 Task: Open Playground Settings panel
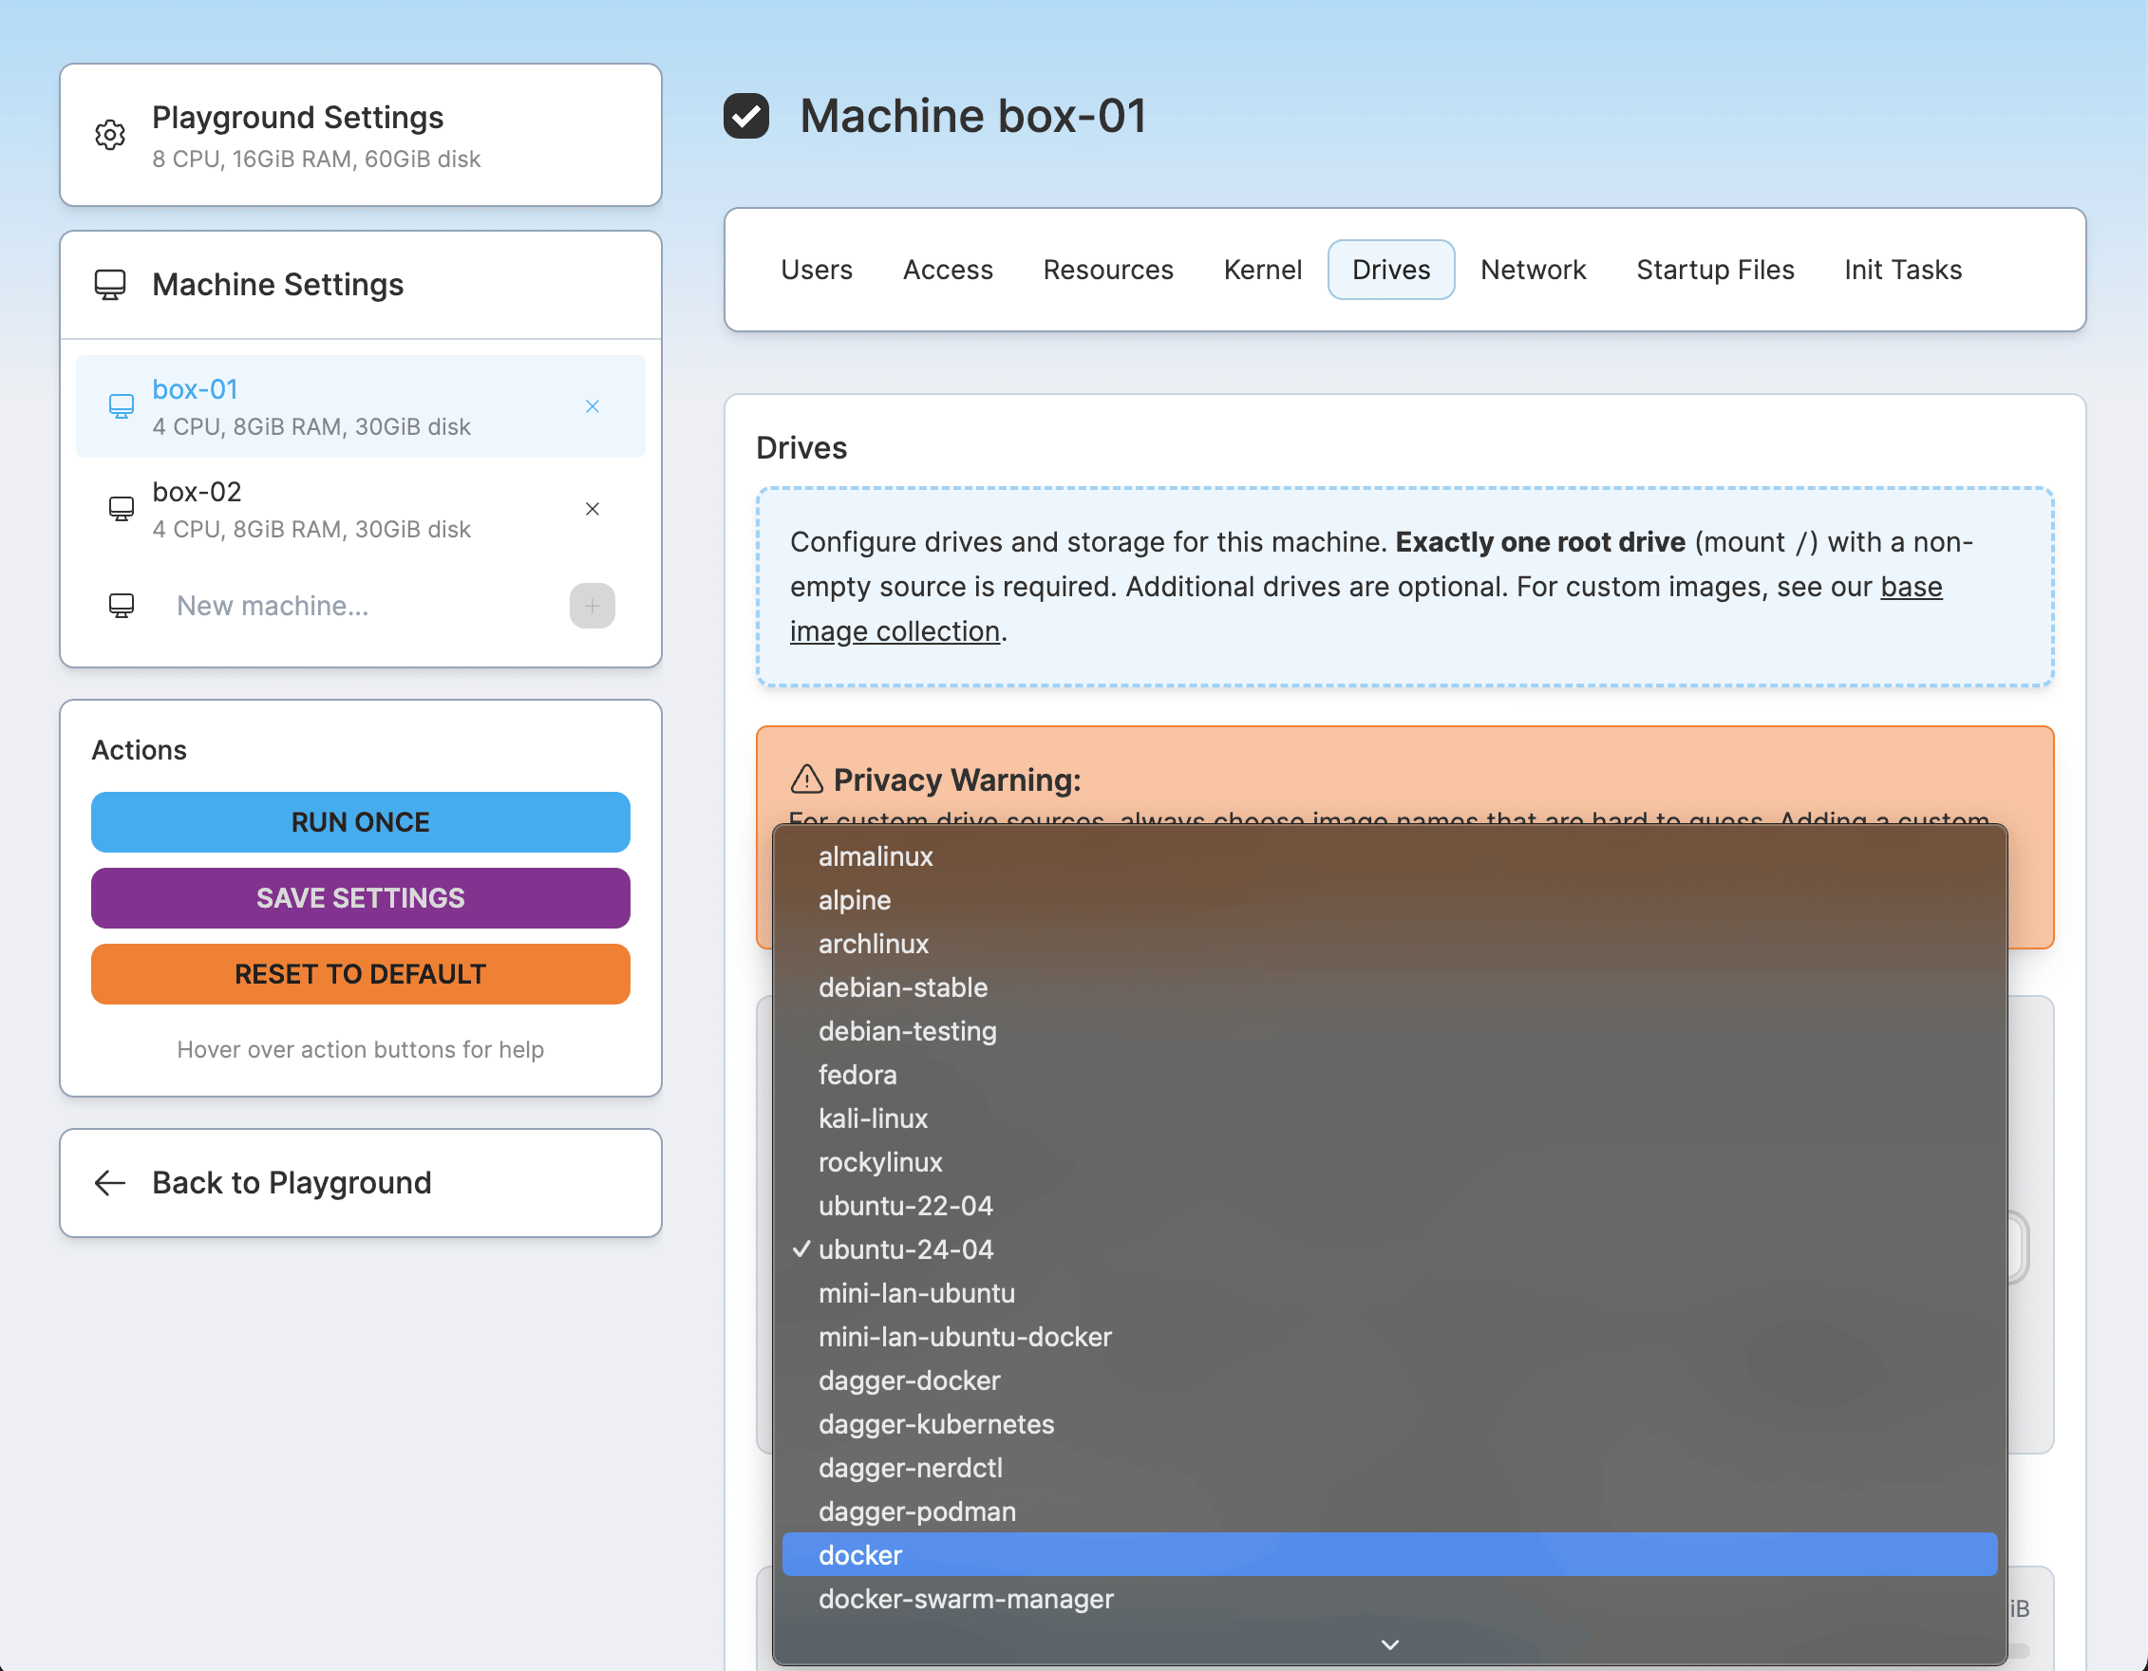[x=360, y=135]
